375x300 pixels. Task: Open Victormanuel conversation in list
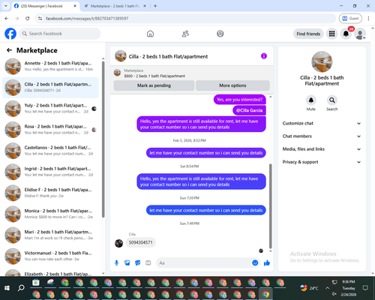(51, 256)
